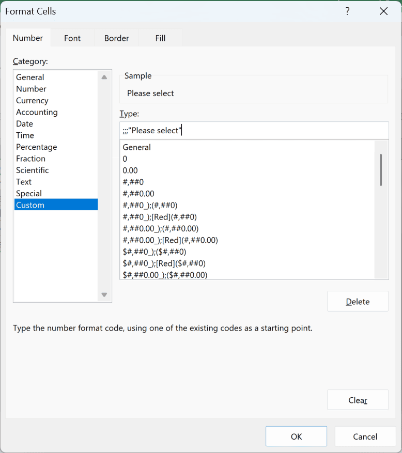Viewport: 402px width, 453px height.
Task: Select the Percentage category
Action: [56, 147]
